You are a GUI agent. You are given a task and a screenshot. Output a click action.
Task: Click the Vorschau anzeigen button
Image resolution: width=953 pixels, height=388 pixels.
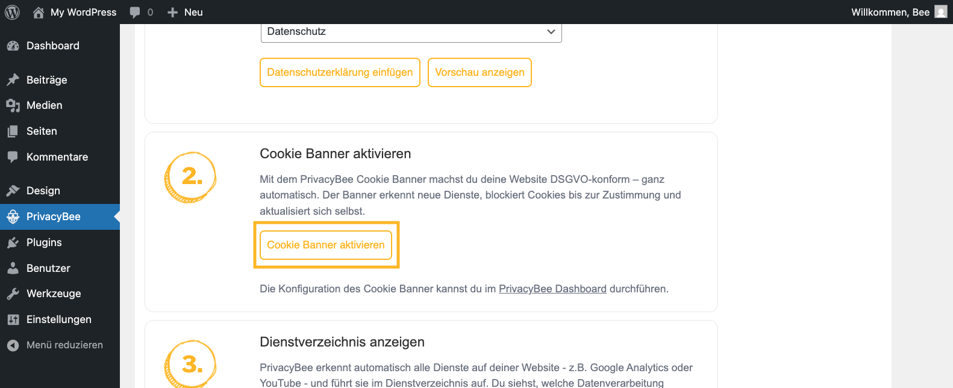(480, 72)
